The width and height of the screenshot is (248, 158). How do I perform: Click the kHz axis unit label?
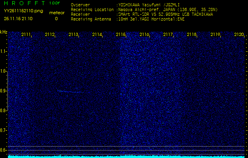tap(4, 32)
